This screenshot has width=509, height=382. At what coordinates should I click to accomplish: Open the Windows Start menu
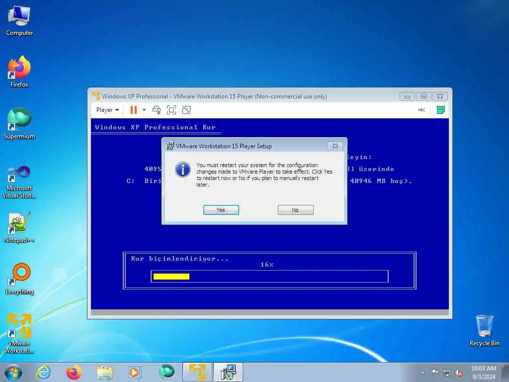tap(13, 372)
